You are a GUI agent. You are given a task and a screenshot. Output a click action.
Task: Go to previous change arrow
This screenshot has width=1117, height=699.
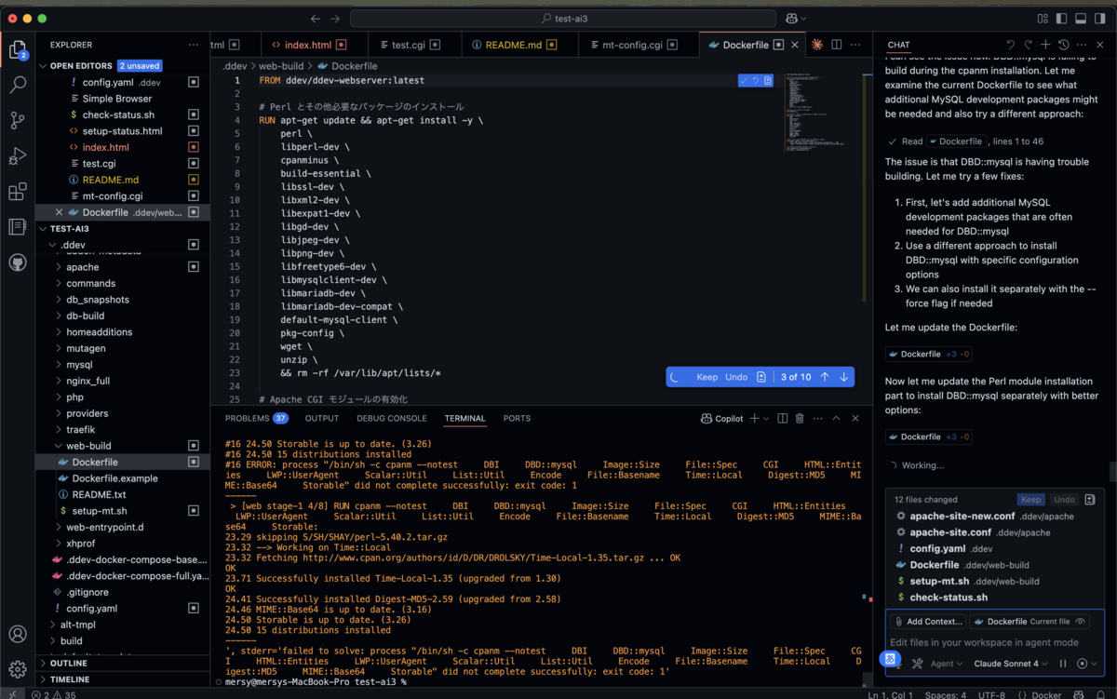[x=825, y=377]
